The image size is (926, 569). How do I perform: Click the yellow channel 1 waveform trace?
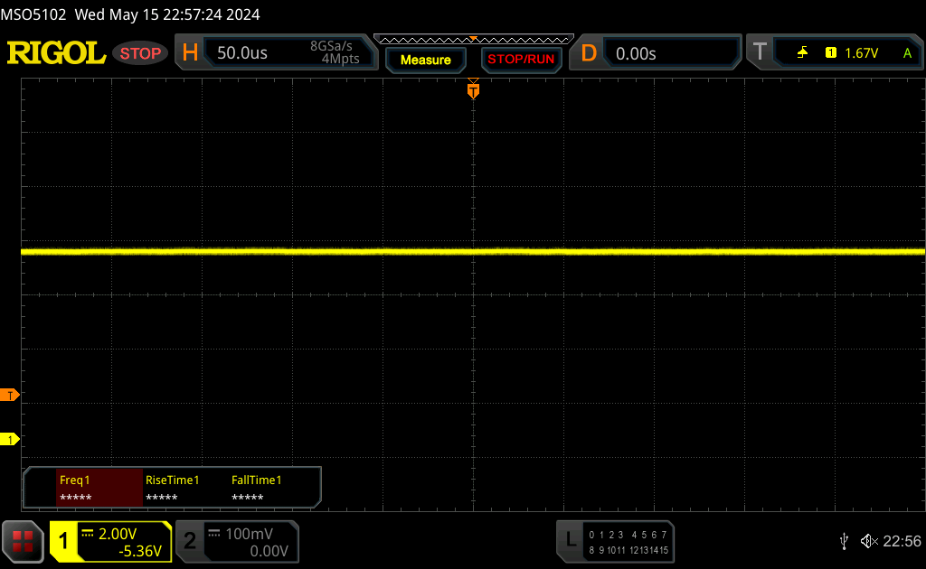(x=473, y=252)
